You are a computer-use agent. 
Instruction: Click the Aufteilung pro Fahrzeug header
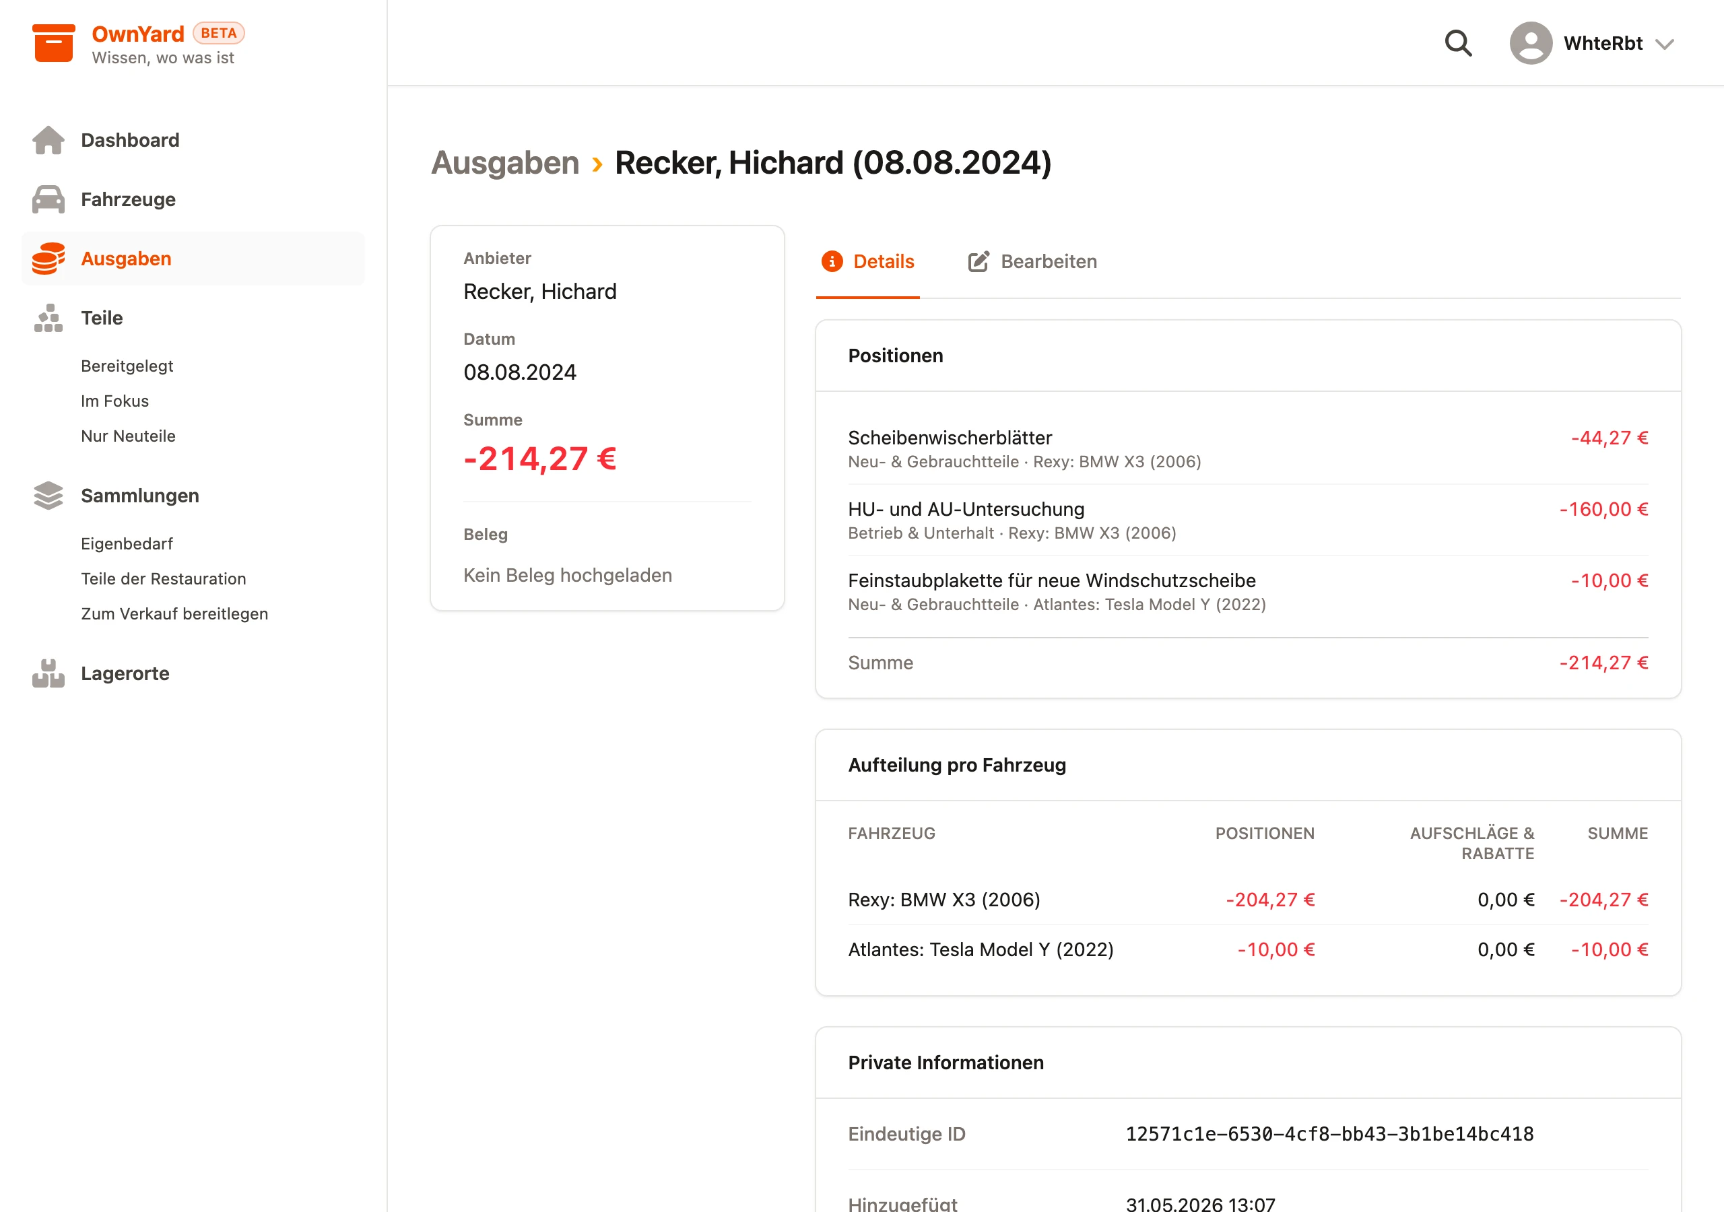pos(956,765)
